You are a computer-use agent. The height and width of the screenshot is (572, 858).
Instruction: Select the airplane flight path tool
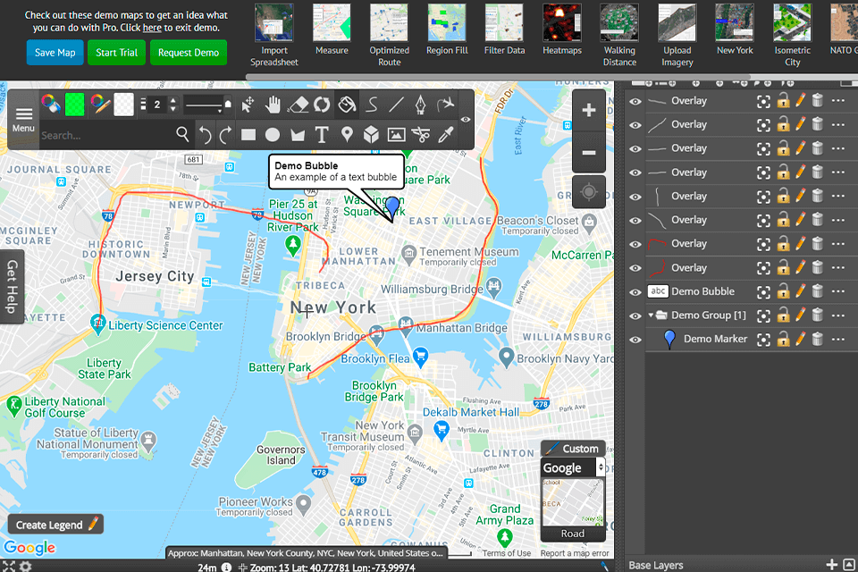(445, 104)
